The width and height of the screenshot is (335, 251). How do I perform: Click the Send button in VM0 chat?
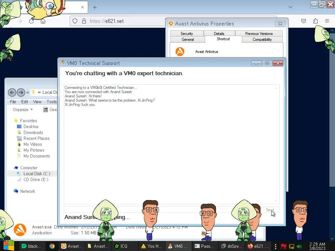pos(270,210)
